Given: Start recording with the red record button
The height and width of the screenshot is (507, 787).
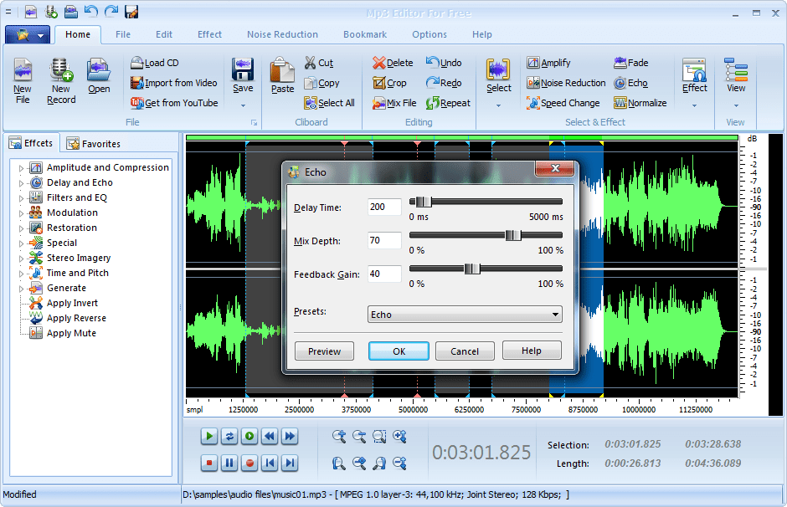Looking at the screenshot, I should 249,463.
